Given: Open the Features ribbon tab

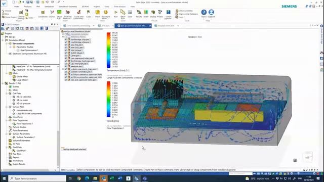Looking at the screenshot, I should point(28,7).
